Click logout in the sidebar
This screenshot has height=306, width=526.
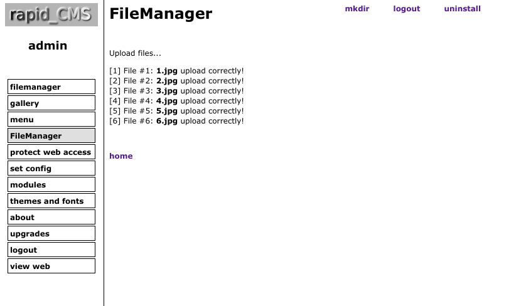point(51,250)
